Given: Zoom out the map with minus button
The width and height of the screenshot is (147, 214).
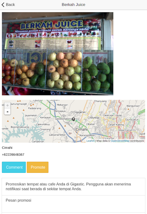Looking at the screenshot, I should point(8,112).
